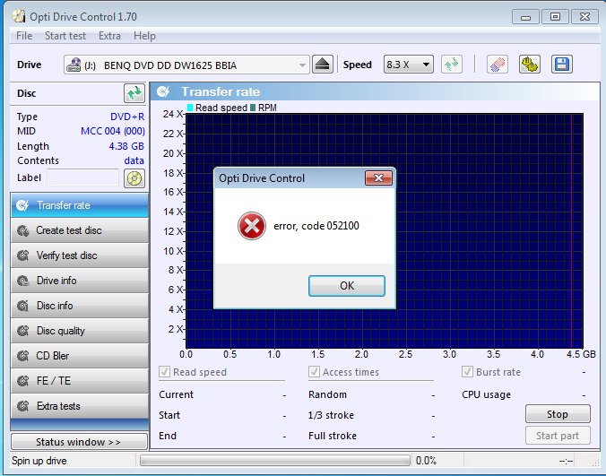Image resolution: width=606 pixels, height=476 pixels.
Task: Open the Extra menu
Action: click(109, 36)
